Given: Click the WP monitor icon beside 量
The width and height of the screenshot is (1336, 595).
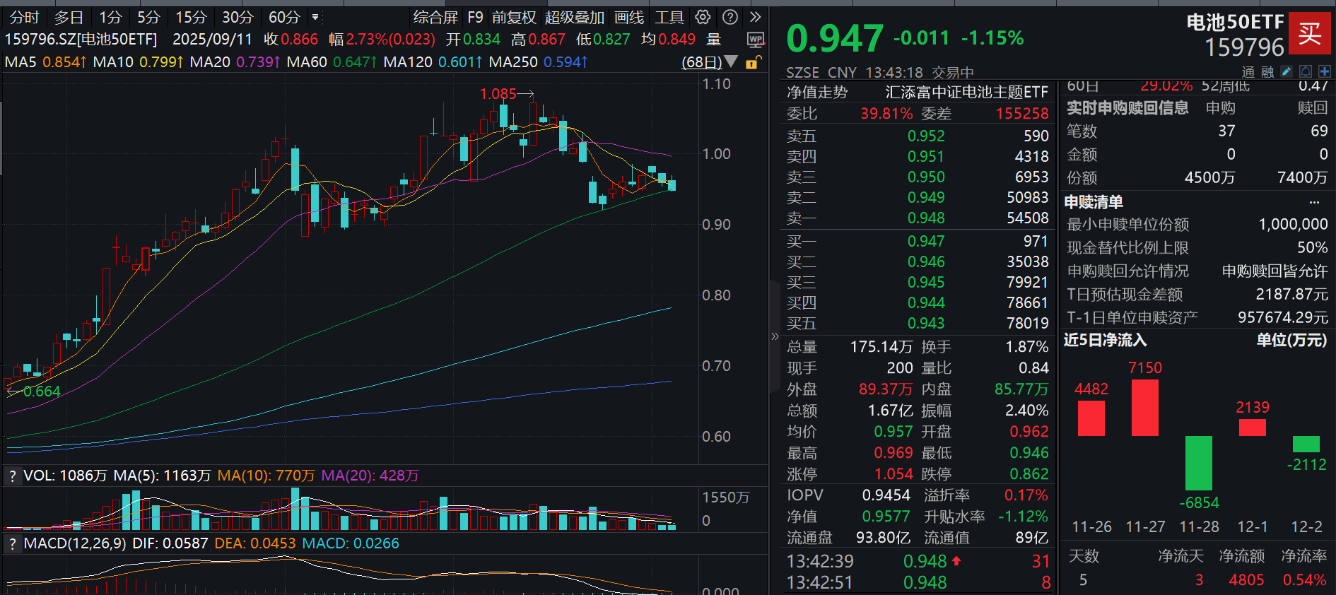Looking at the screenshot, I should [755, 40].
